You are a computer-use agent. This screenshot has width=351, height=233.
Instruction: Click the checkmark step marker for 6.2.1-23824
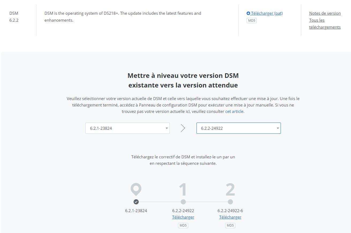tap(136, 202)
